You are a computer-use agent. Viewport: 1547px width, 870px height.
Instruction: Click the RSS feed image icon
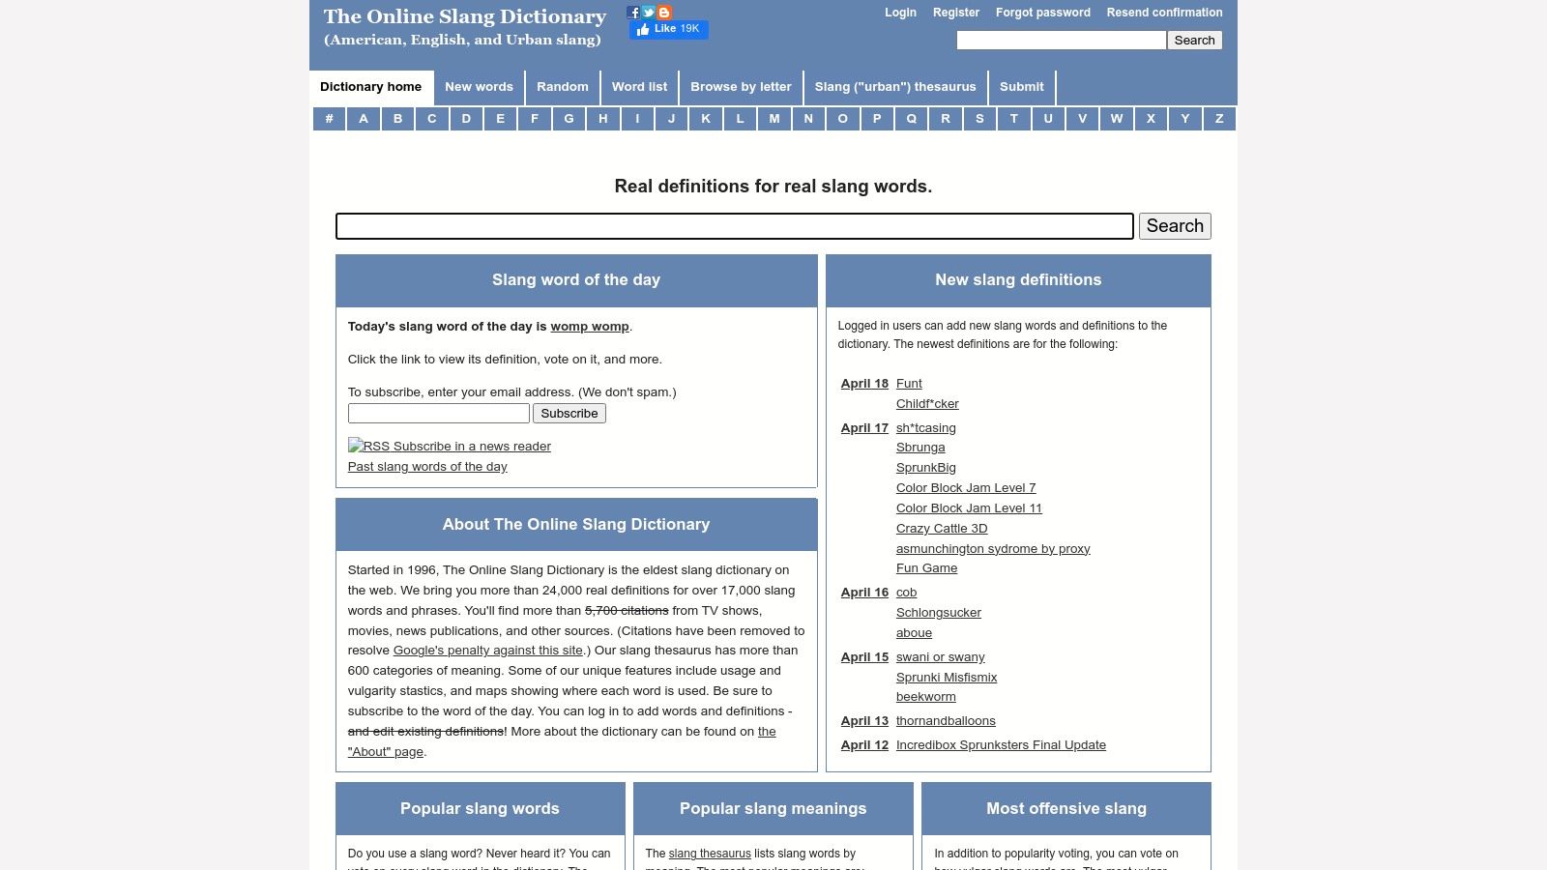(355, 446)
